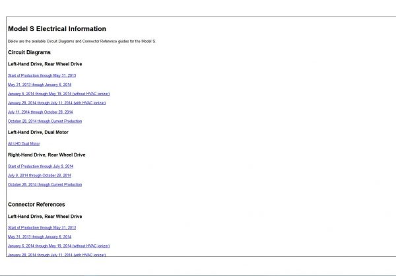Open Right-Hand Drive 'October 28, 2014 through Current Production' link
This screenshot has width=396, height=276.
tap(45, 185)
